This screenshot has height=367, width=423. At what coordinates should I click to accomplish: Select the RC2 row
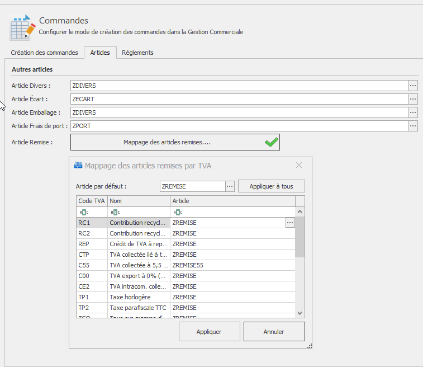point(186,233)
